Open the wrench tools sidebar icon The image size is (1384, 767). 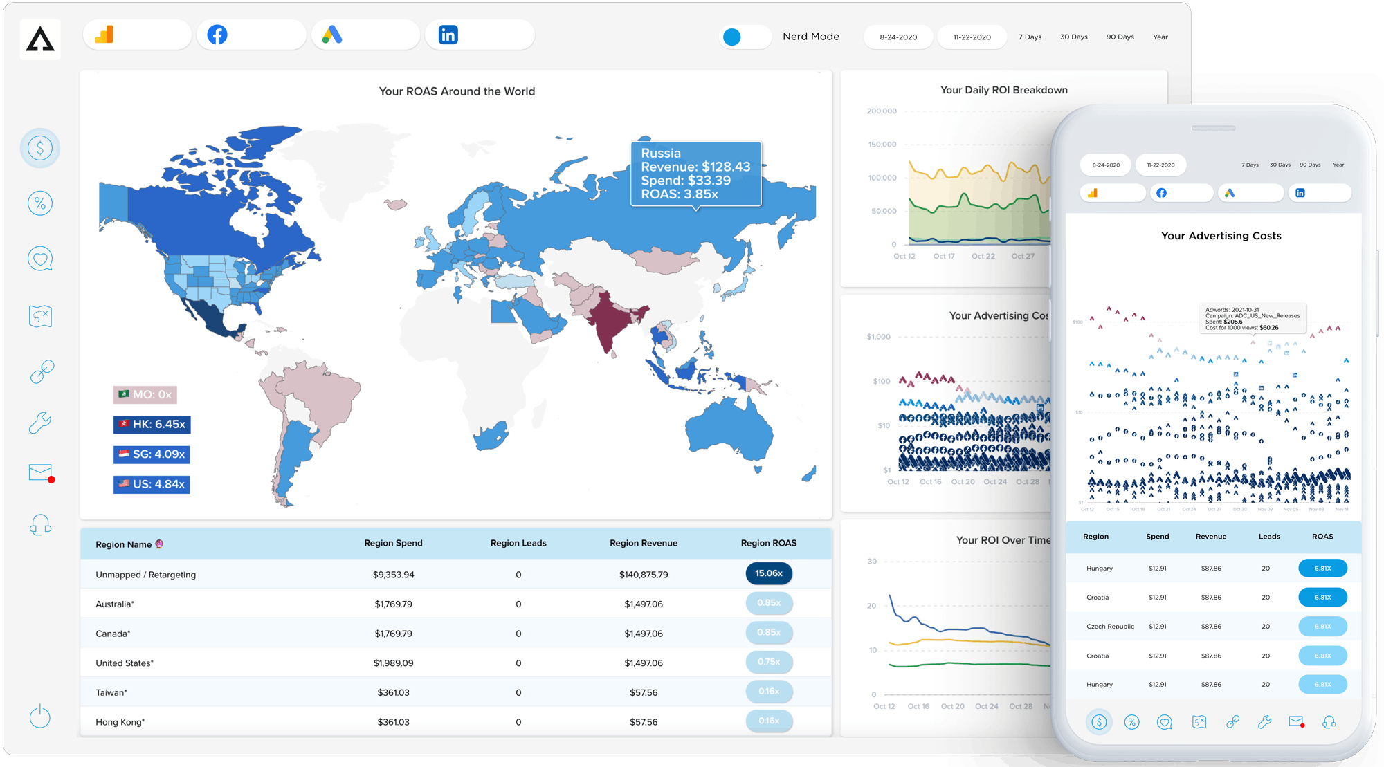[x=40, y=422]
